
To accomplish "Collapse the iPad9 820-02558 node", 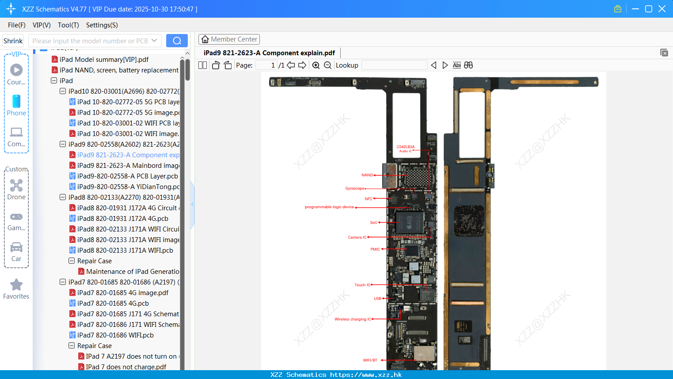I will coord(63,144).
